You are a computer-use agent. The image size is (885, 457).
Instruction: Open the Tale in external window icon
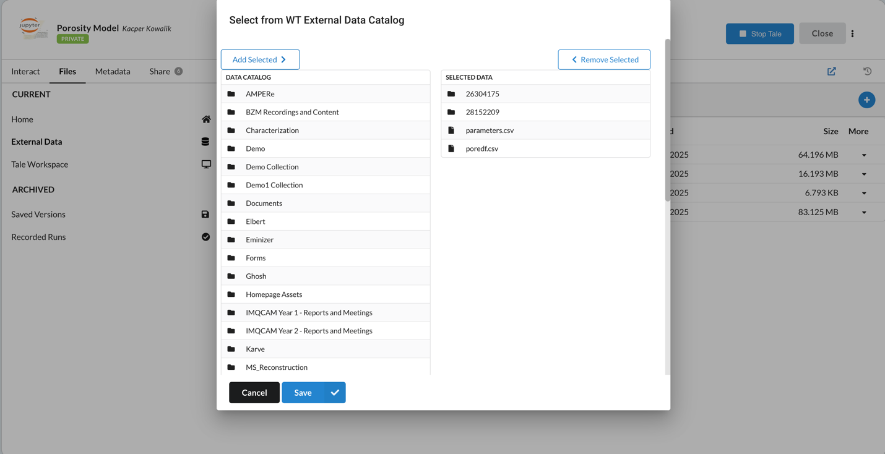click(x=831, y=71)
